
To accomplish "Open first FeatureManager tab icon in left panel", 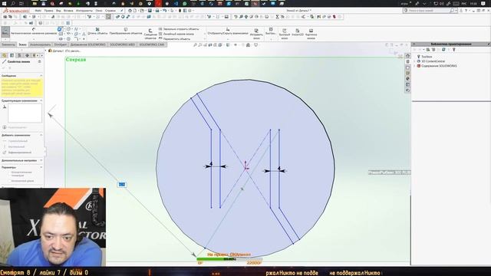I will (5, 55).
